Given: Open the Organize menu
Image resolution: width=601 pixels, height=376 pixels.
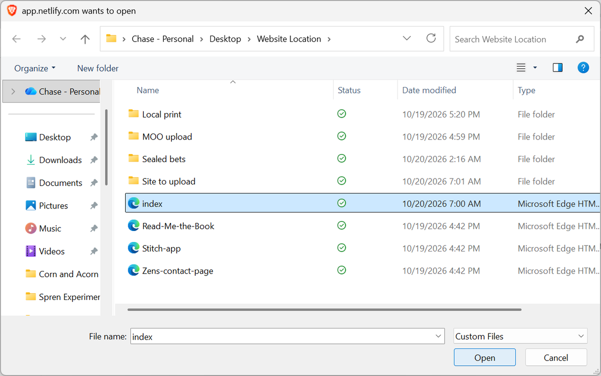Looking at the screenshot, I should pyautogui.click(x=35, y=68).
